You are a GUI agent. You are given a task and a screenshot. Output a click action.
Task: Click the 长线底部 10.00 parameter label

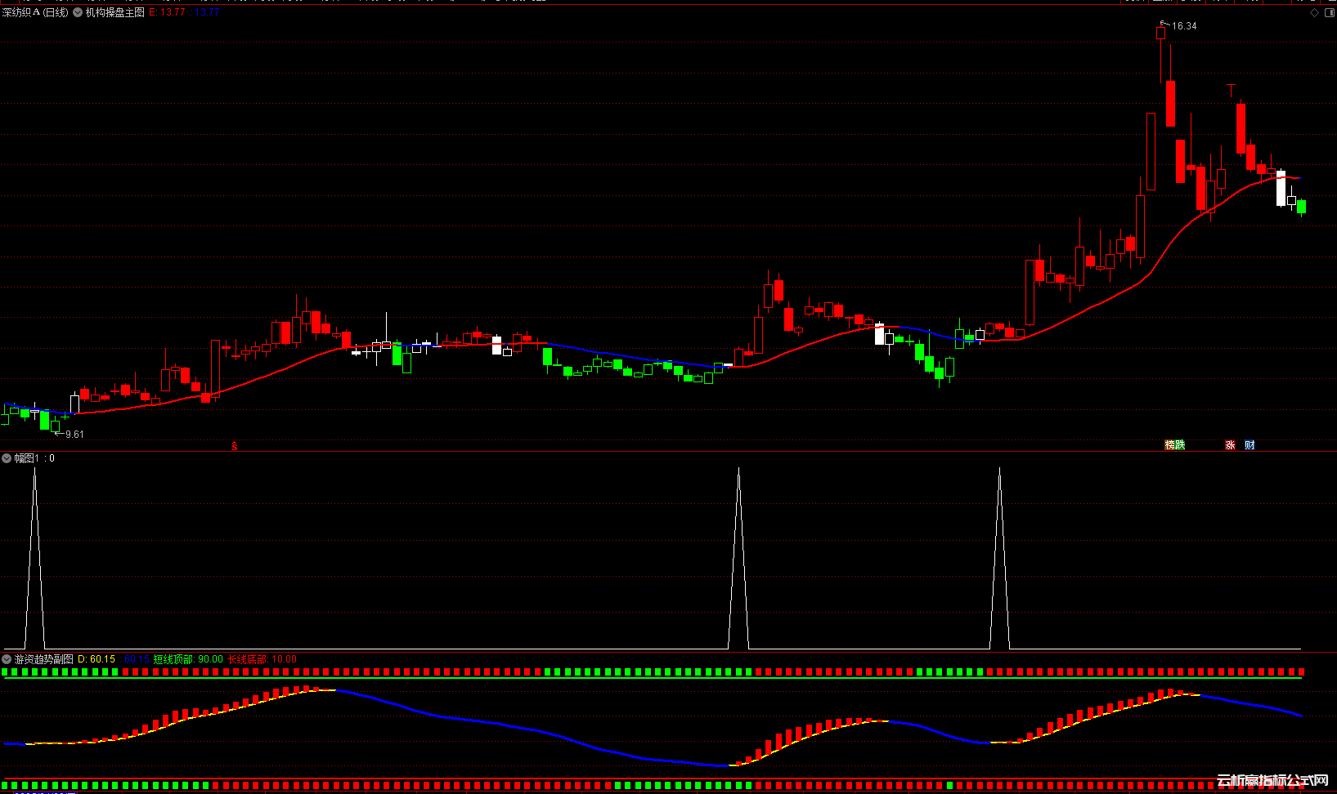[262, 659]
